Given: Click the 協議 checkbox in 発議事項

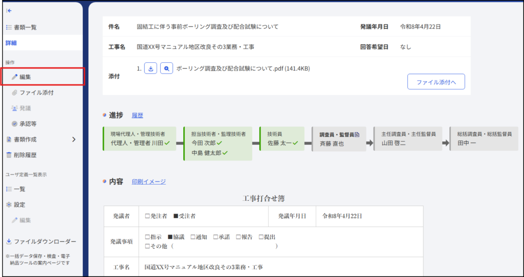Looking at the screenshot, I should pyautogui.click(x=170, y=237).
